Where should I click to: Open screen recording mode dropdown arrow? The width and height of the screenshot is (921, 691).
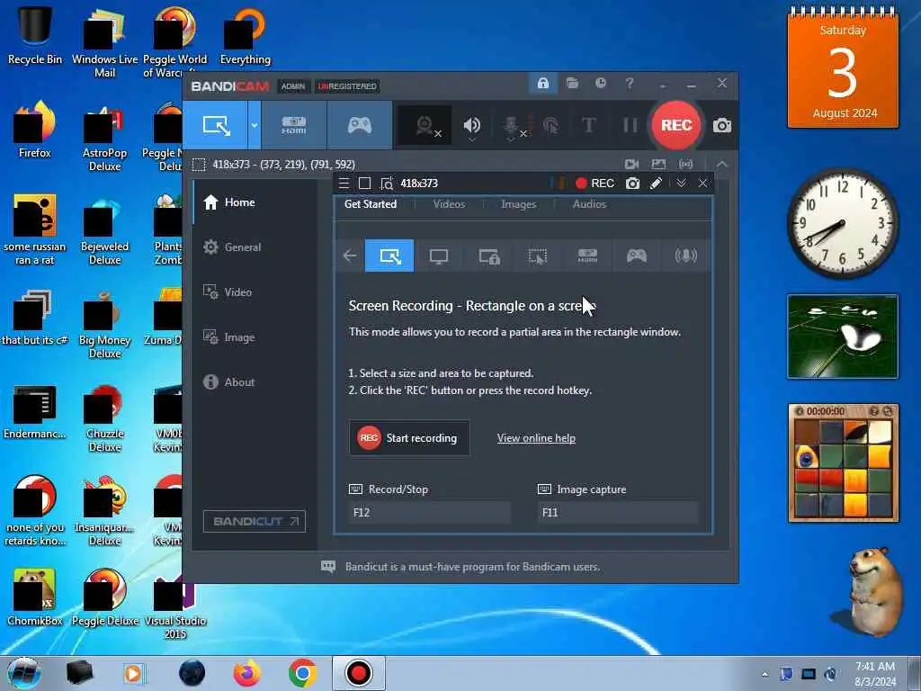255,125
